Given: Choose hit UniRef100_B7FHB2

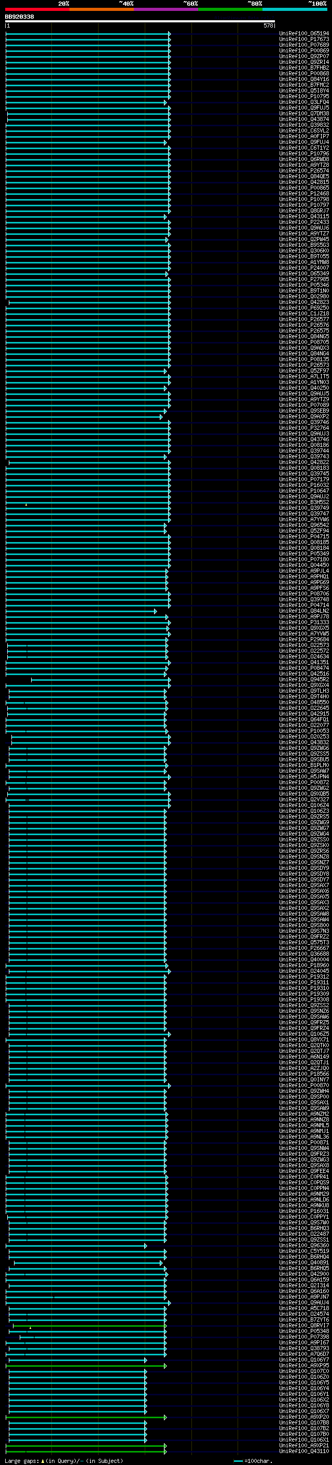Looking at the screenshot, I should [304, 68].
